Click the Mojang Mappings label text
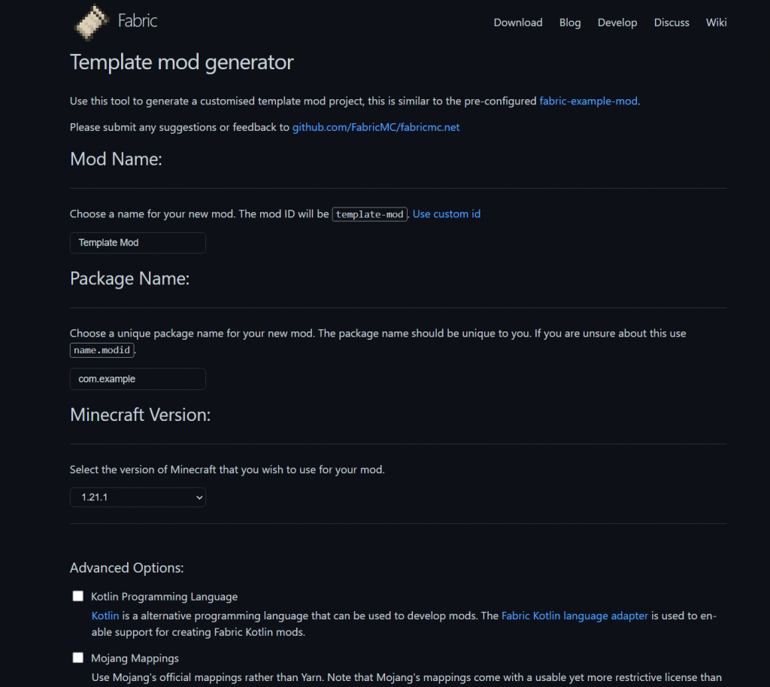 [x=135, y=658]
